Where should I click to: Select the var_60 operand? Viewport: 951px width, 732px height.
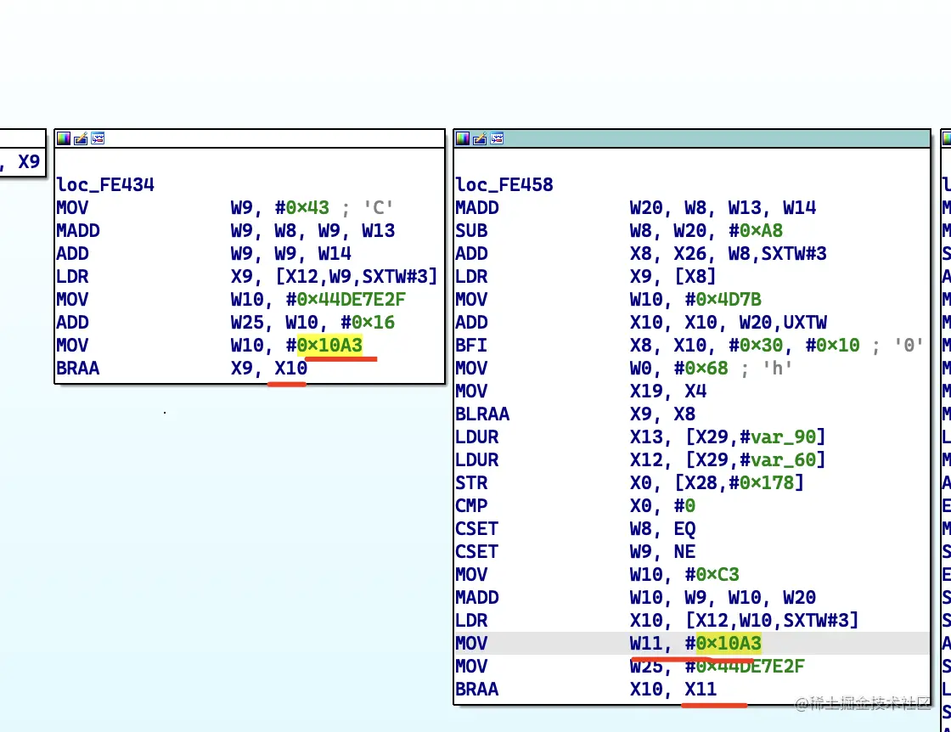pos(782,460)
